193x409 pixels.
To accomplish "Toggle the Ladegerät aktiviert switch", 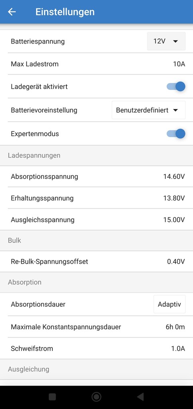I will click(176, 87).
